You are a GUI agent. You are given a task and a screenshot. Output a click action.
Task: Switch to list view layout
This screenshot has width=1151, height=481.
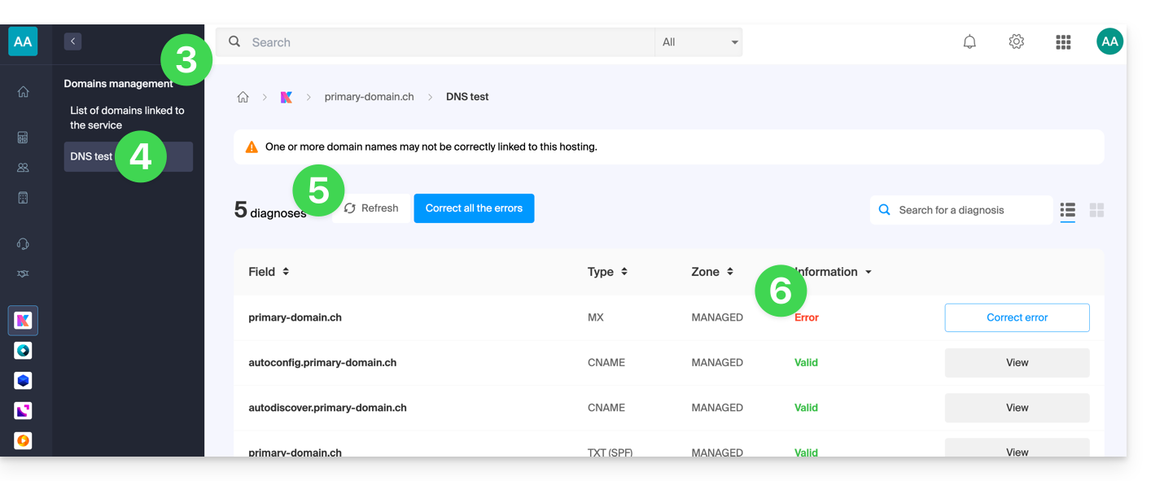click(1067, 210)
